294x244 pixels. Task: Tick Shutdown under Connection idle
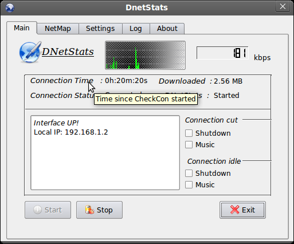point(189,174)
